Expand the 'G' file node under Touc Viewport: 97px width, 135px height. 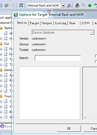click(x=1, y=117)
